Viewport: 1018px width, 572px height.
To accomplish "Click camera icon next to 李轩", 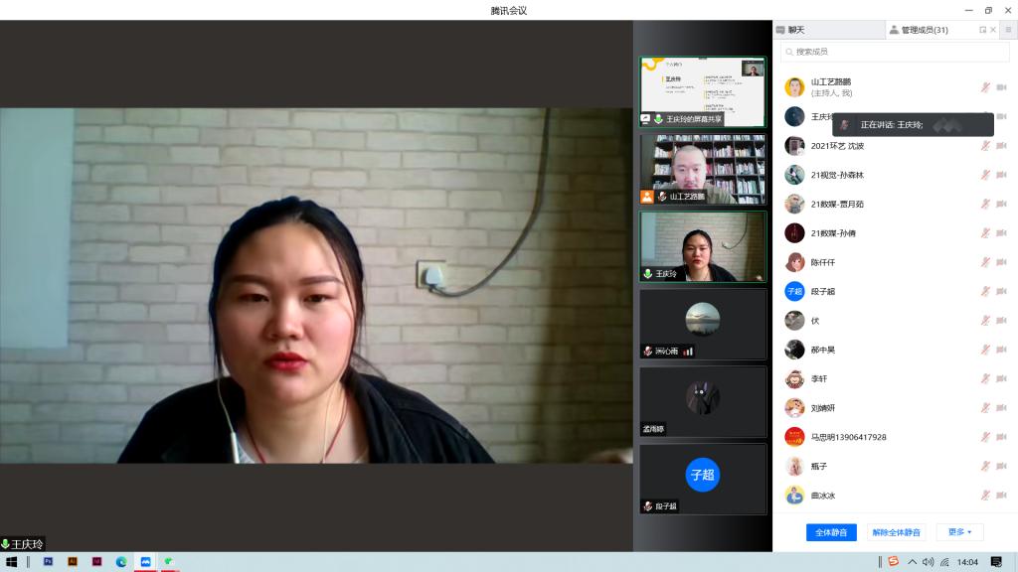I will tap(1001, 378).
